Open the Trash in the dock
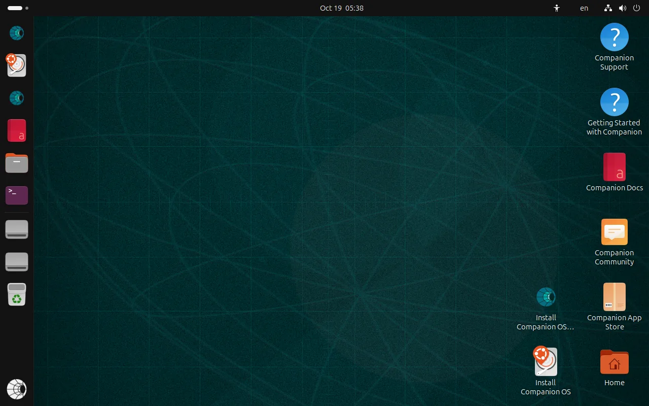The height and width of the screenshot is (406, 649). 17,294
